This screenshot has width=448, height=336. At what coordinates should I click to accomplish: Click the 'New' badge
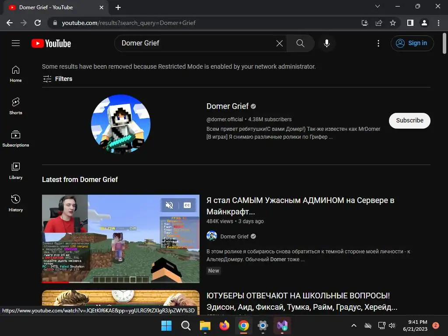(x=213, y=270)
